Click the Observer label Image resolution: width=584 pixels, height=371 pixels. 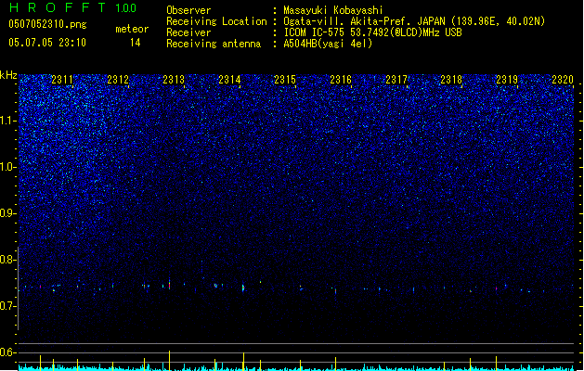point(188,10)
